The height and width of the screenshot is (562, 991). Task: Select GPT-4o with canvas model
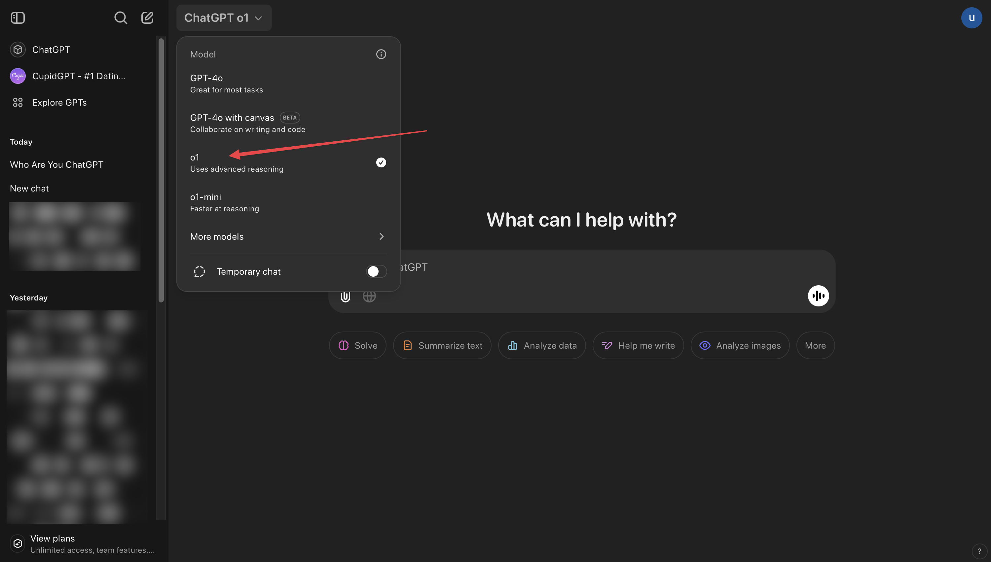click(x=288, y=123)
